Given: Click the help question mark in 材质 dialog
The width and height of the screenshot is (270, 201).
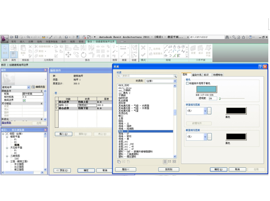Looking at the screenshot, I should point(260,67).
